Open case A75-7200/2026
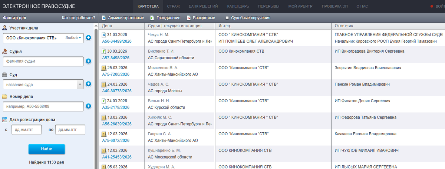Screen dimensions: 445x169 coord(116,74)
